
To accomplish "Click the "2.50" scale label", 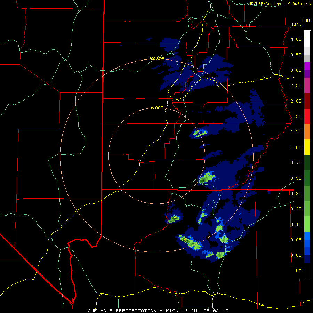I will [296, 86].
